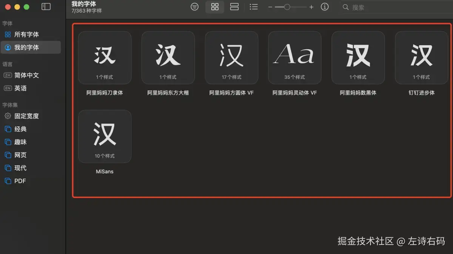453x254 pixels.
Task: Close the Font Book window
Action: (8, 7)
